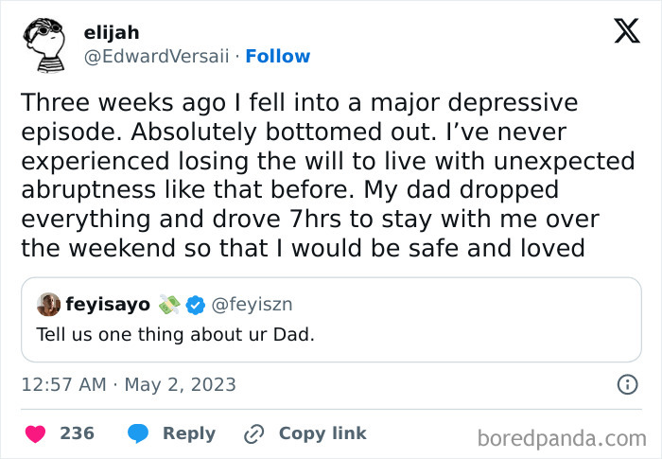The image size is (662, 459).
Task: Click the feyisayo display name
Action: tap(107, 304)
